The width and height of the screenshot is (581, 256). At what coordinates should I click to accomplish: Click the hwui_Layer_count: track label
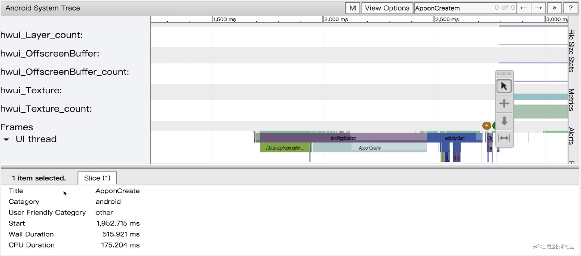pyautogui.click(x=42, y=35)
